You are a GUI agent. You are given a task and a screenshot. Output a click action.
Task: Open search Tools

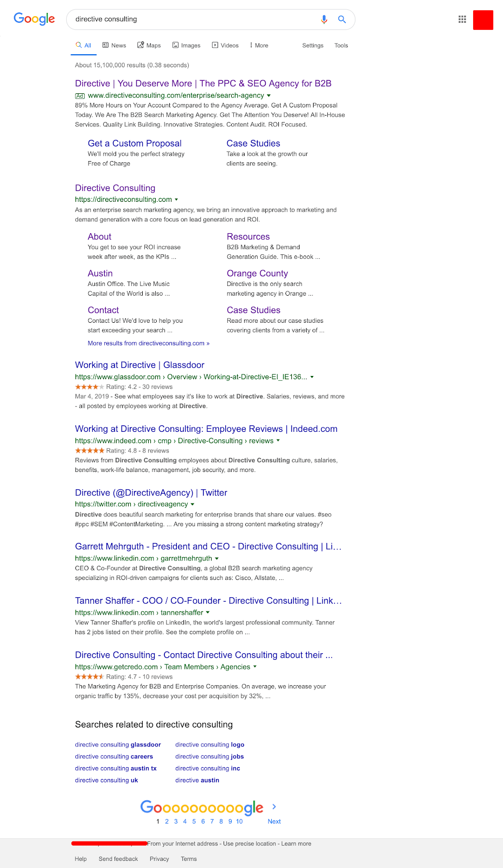point(341,46)
